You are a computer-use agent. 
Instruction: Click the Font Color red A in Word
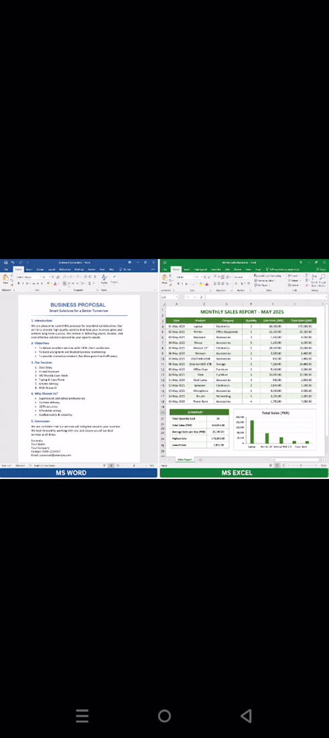tap(55, 283)
